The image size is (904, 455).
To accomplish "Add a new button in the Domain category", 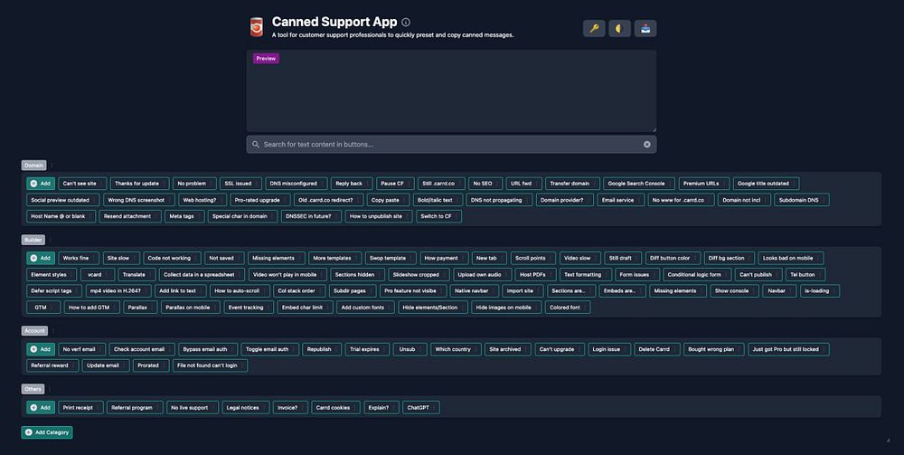I will (41, 184).
